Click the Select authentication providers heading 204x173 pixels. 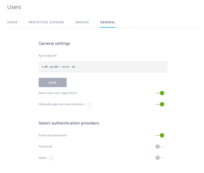(69, 123)
